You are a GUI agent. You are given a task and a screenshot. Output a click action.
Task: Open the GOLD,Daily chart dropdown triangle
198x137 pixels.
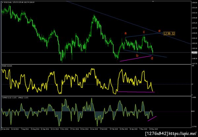click(3, 2)
